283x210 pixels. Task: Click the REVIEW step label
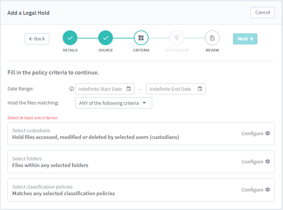[x=212, y=50]
